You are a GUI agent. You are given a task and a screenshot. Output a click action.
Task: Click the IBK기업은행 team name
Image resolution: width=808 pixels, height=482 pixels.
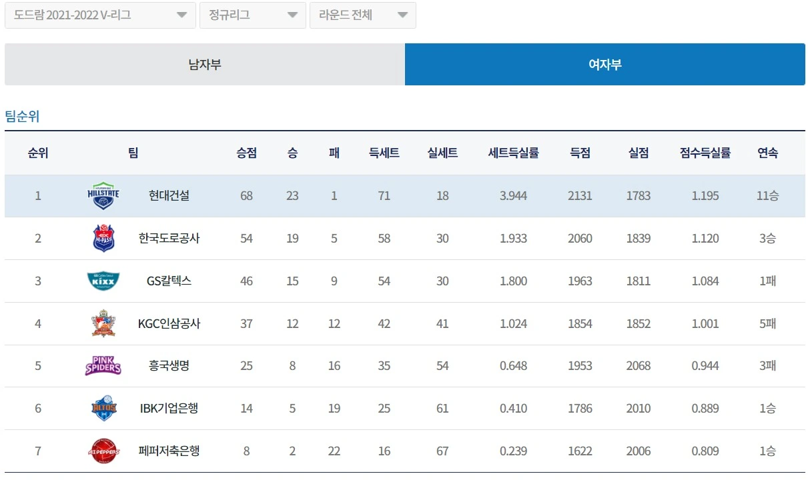[x=169, y=408]
